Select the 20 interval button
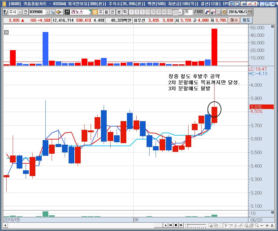This screenshot has height=231, width=278. click(154, 12)
